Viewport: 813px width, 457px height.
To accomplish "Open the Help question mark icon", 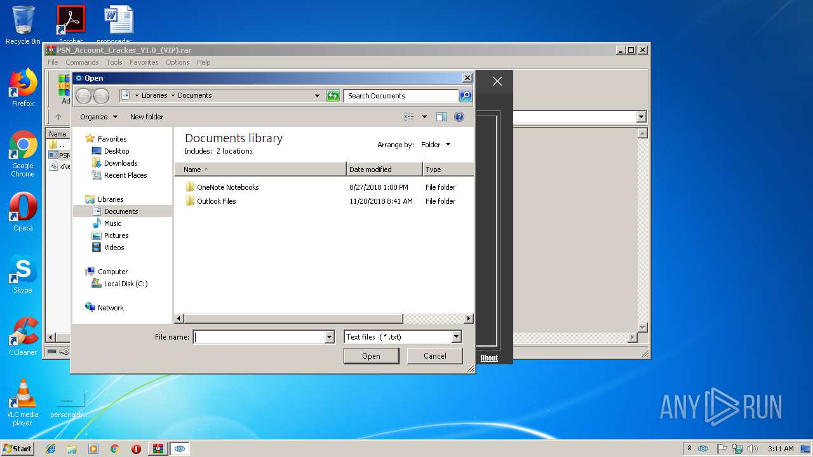I will [459, 117].
